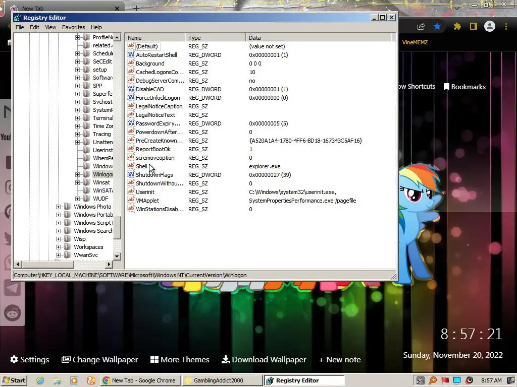
Task: Select the ReportBootOk value icon
Action: pos(131,149)
